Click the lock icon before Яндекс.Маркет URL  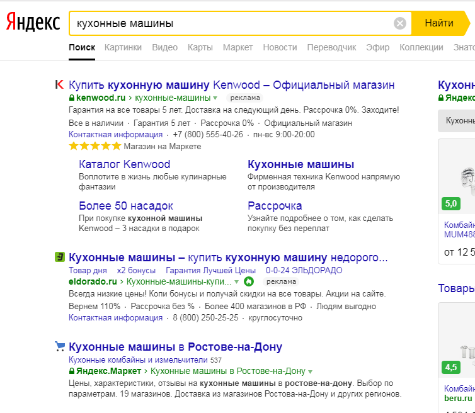tap(72, 371)
